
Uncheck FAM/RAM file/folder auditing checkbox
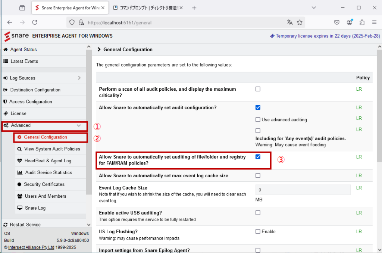(x=258, y=157)
